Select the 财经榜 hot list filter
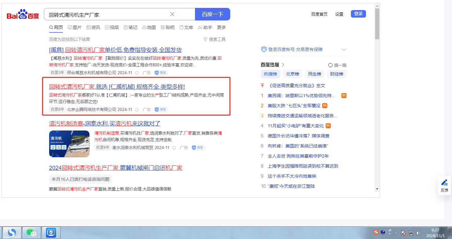Image resolution: width=452 pixels, height=239 pixels. [336, 74]
